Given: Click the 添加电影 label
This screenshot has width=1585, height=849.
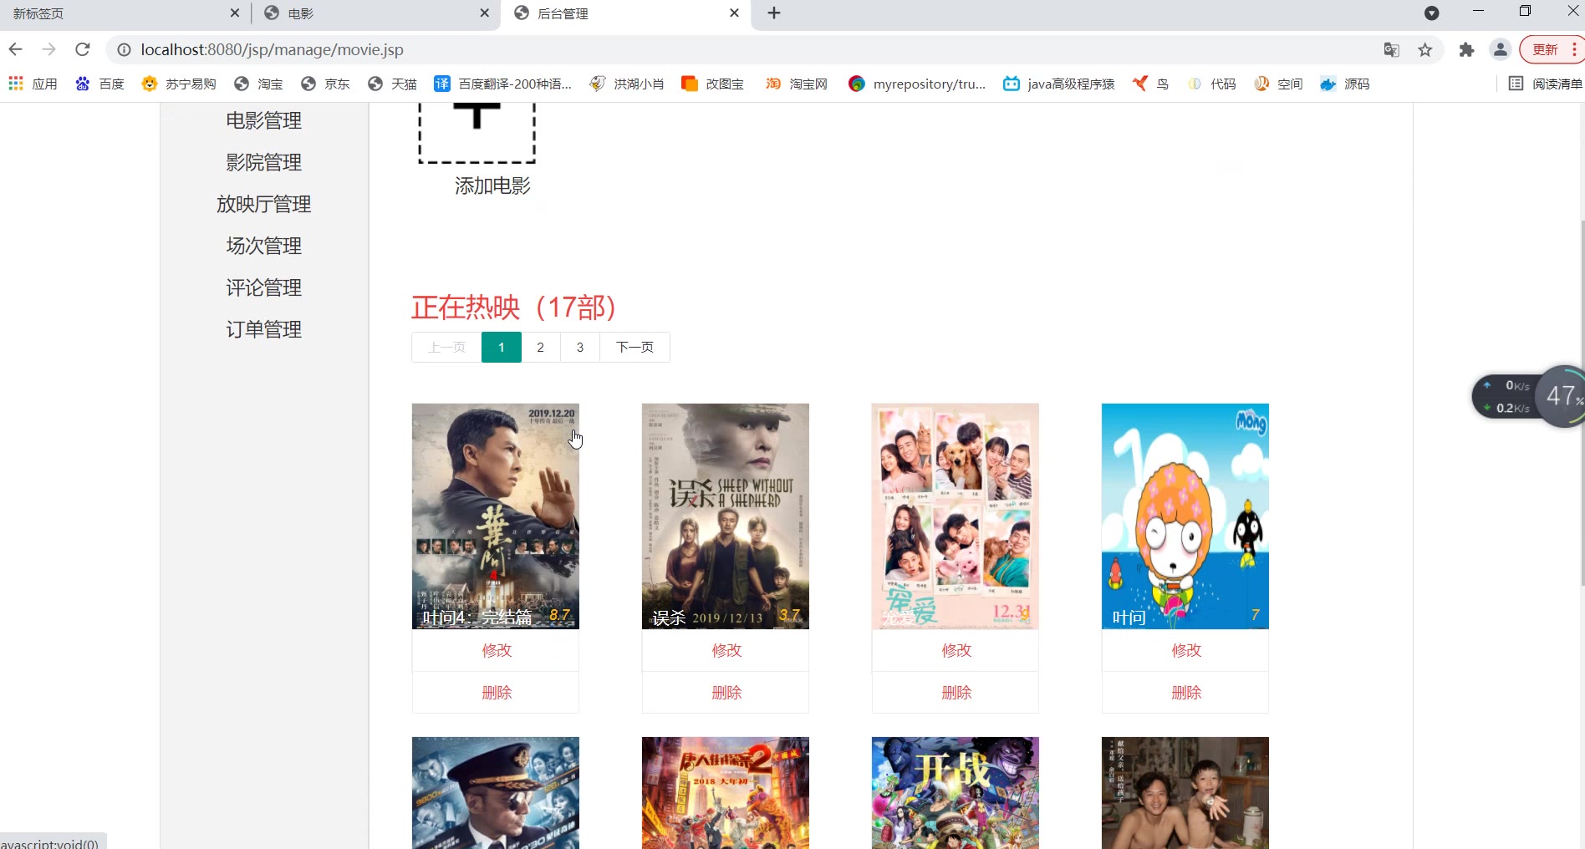Looking at the screenshot, I should [492, 186].
